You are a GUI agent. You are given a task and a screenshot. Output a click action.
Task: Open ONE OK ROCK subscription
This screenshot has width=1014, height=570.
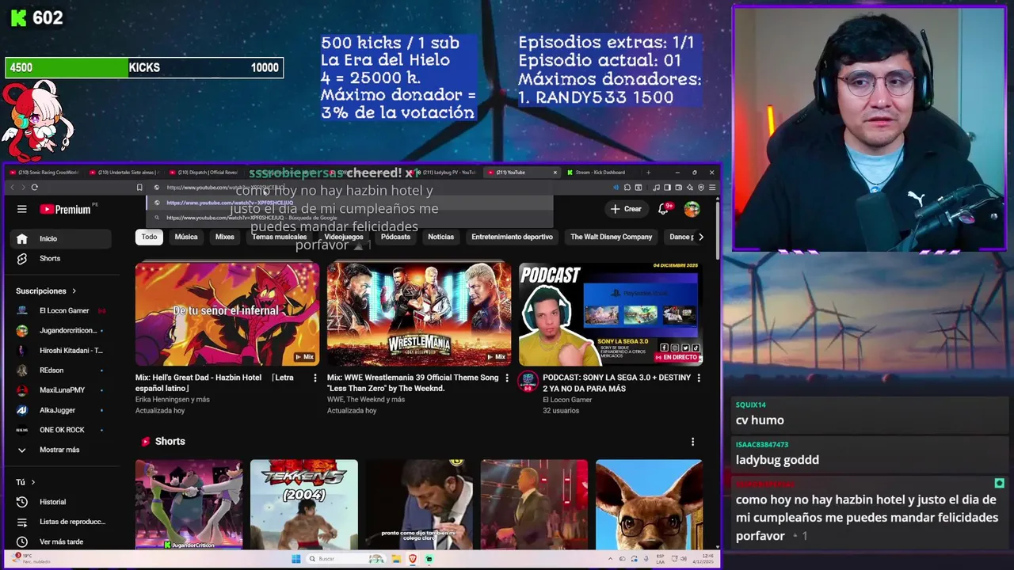pos(62,430)
